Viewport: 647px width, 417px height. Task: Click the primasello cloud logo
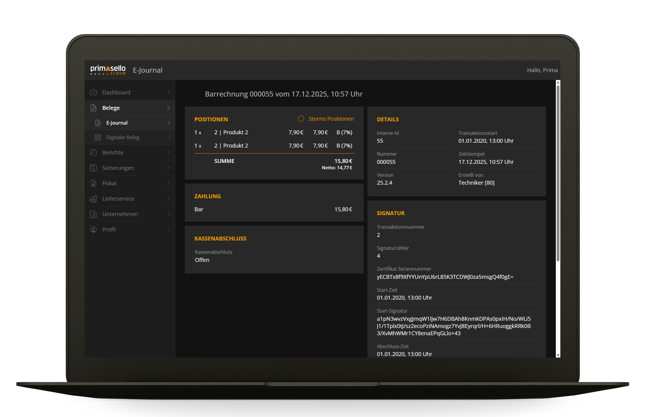[x=108, y=70]
